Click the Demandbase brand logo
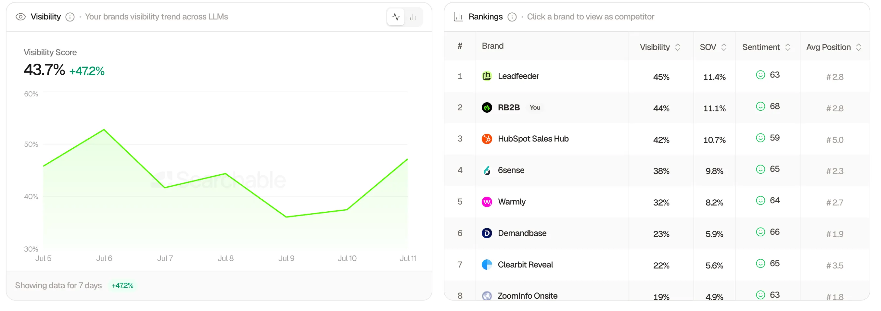881x311 pixels. coord(487,233)
